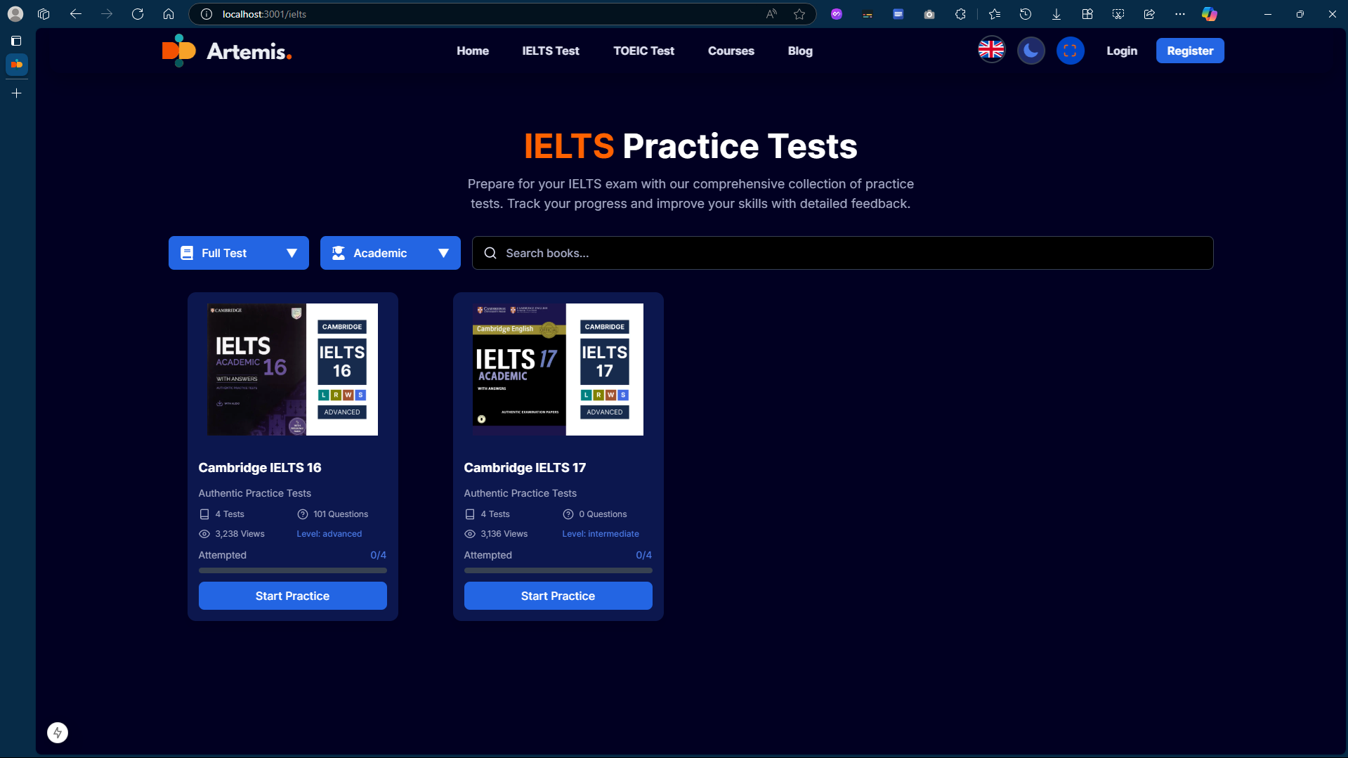Image resolution: width=1348 pixels, height=758 pixels.
Task: Open the Copilot icon
Action: point(1210,14)
